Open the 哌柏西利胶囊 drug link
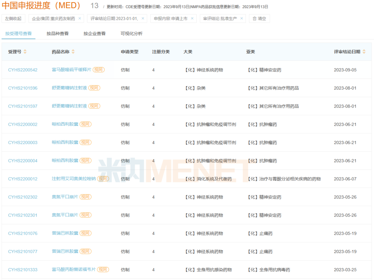Screen dimensions: 374x280 65,124
